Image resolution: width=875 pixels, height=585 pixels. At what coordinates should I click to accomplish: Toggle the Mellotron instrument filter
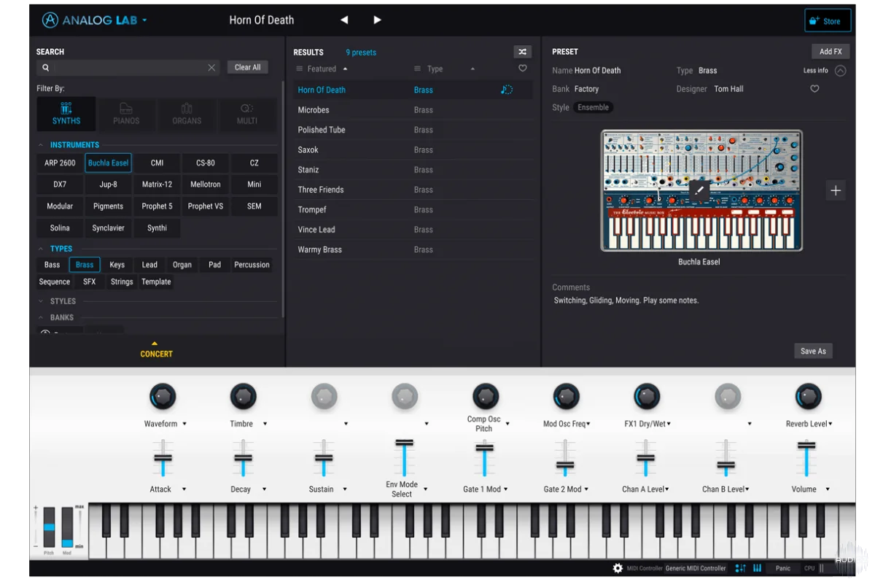click(206, 185)
